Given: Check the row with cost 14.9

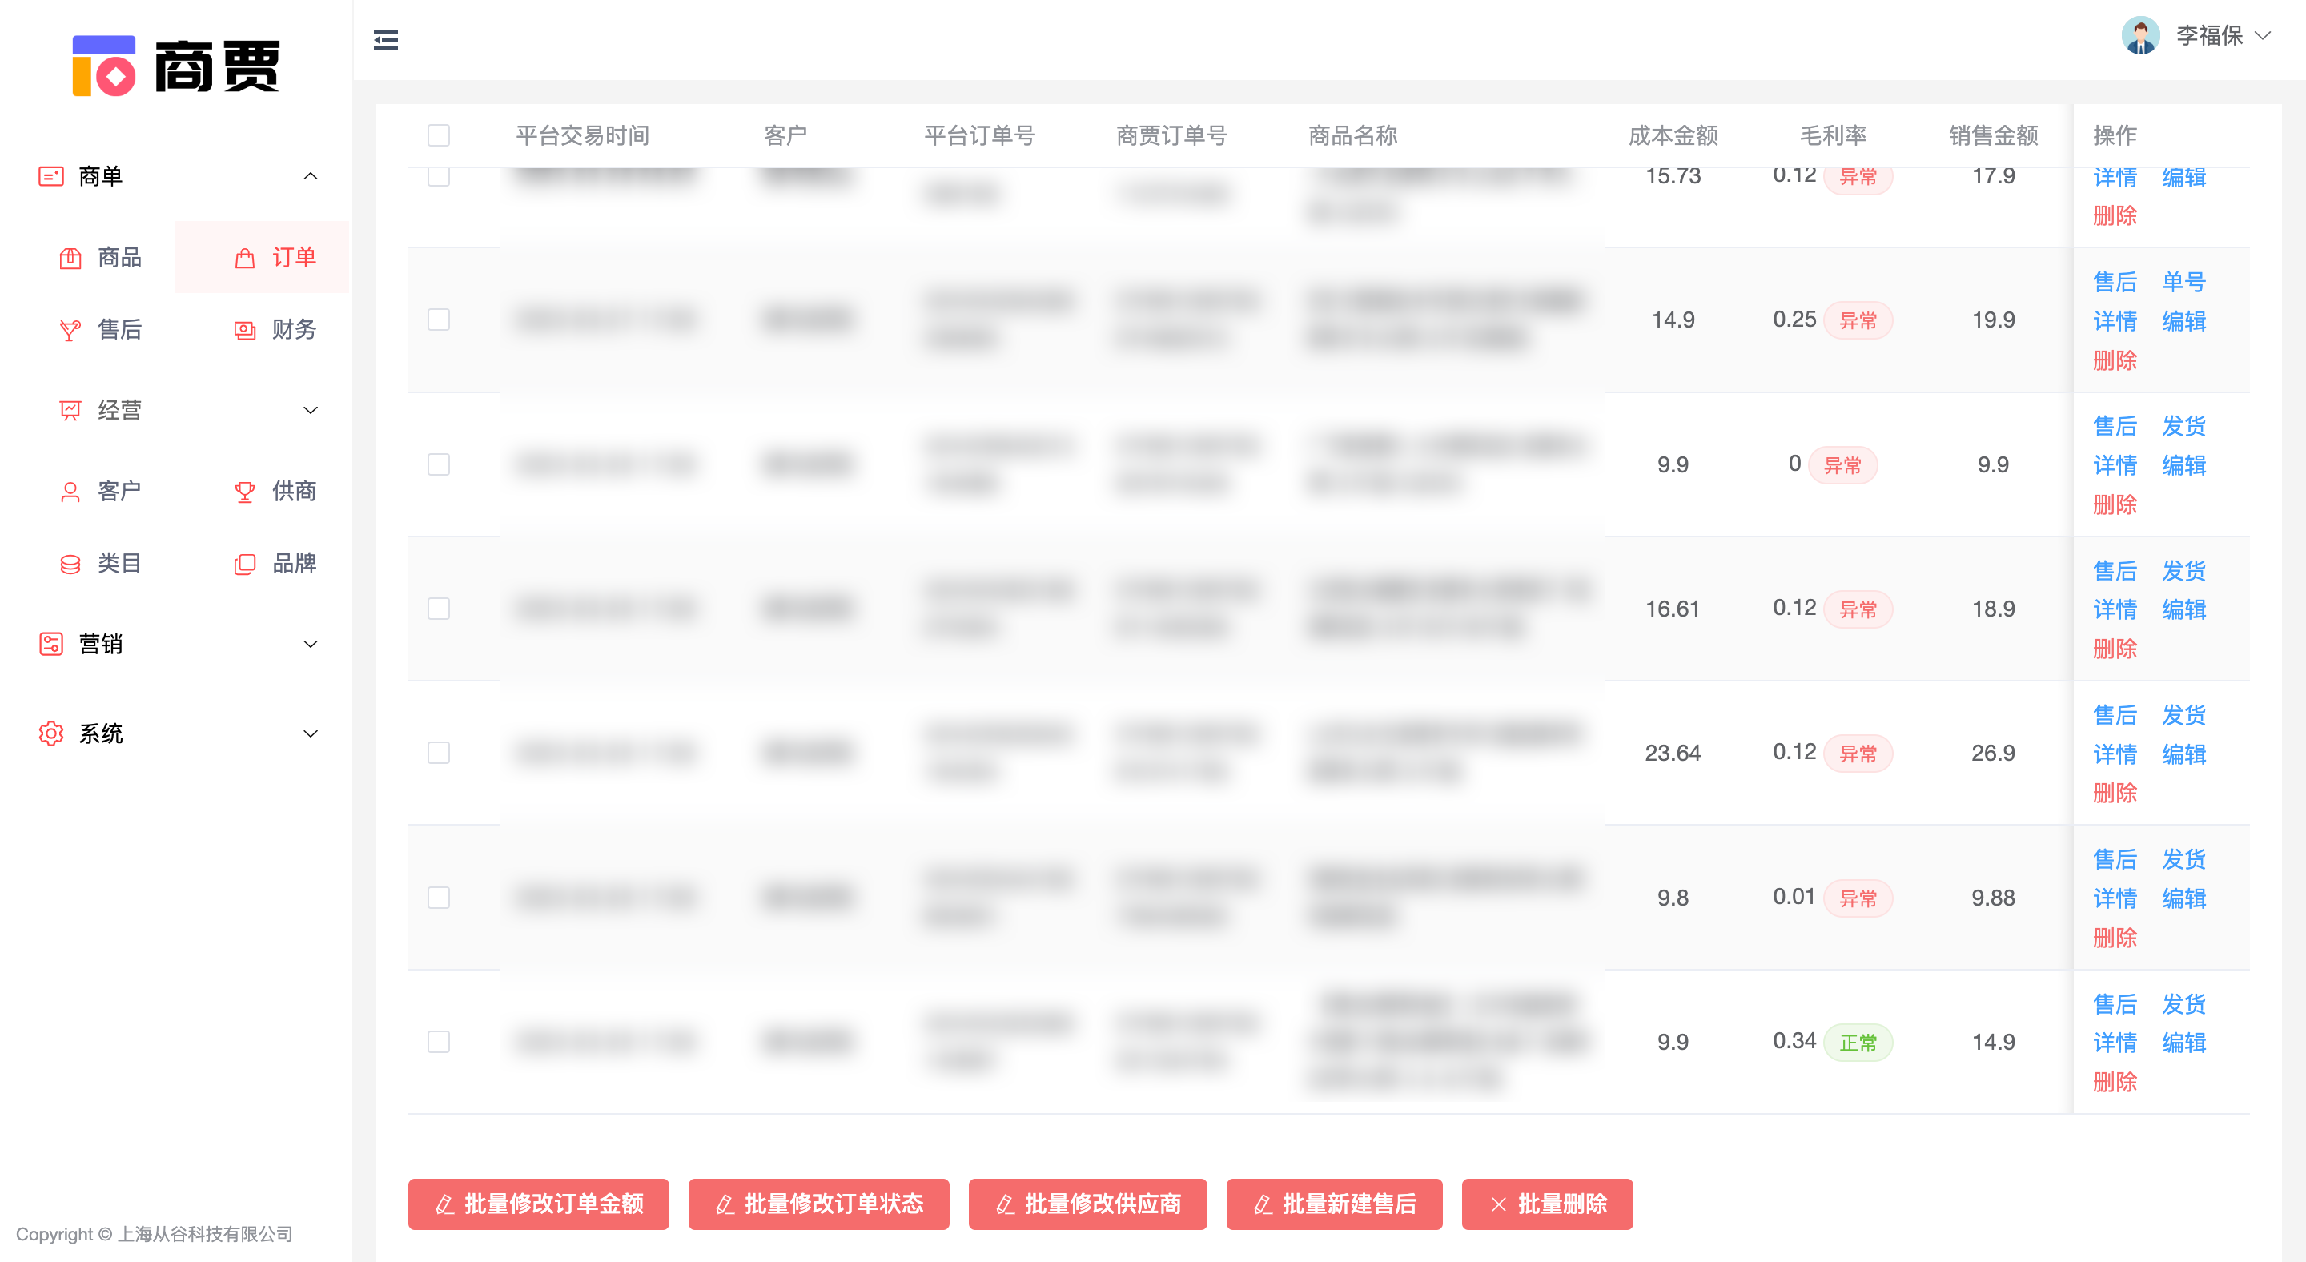Looking at the screenshot, I should [439, 320].
